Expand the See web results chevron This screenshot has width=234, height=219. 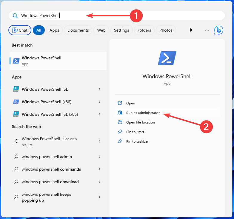(x=100, y=141)
